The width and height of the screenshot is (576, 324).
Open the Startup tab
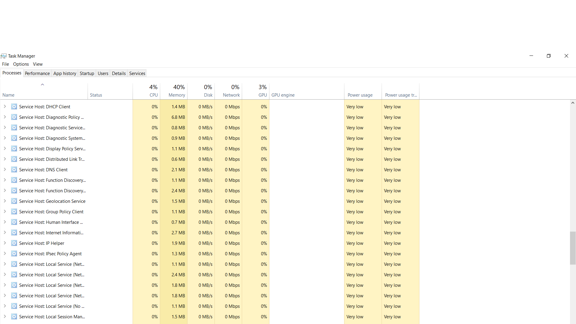point(87,73)
